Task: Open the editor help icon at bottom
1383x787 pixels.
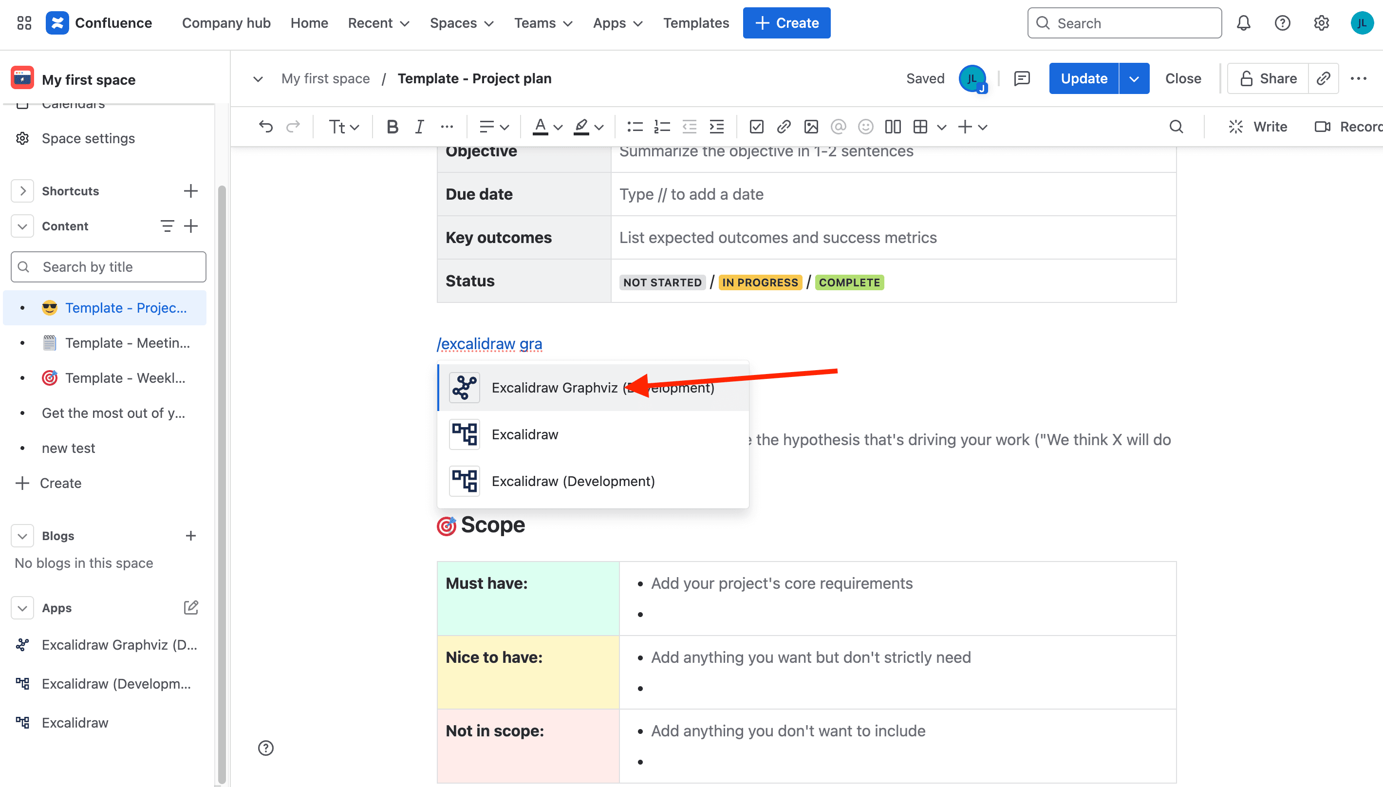Action: click(265, 748)
